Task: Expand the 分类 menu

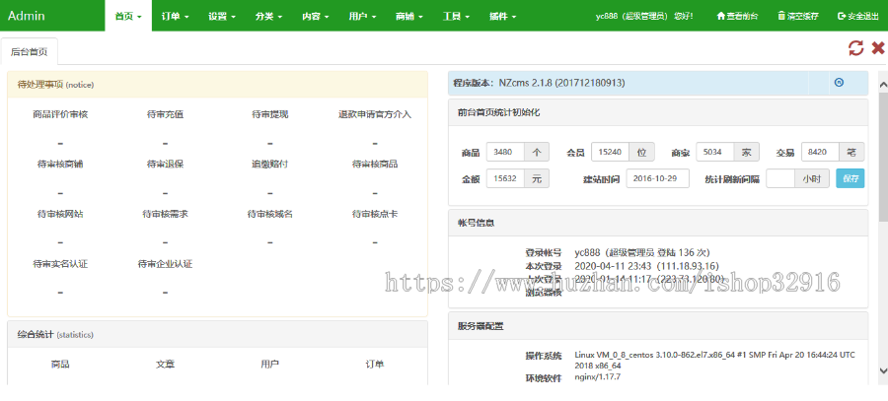Action: [x=268, y=16]
